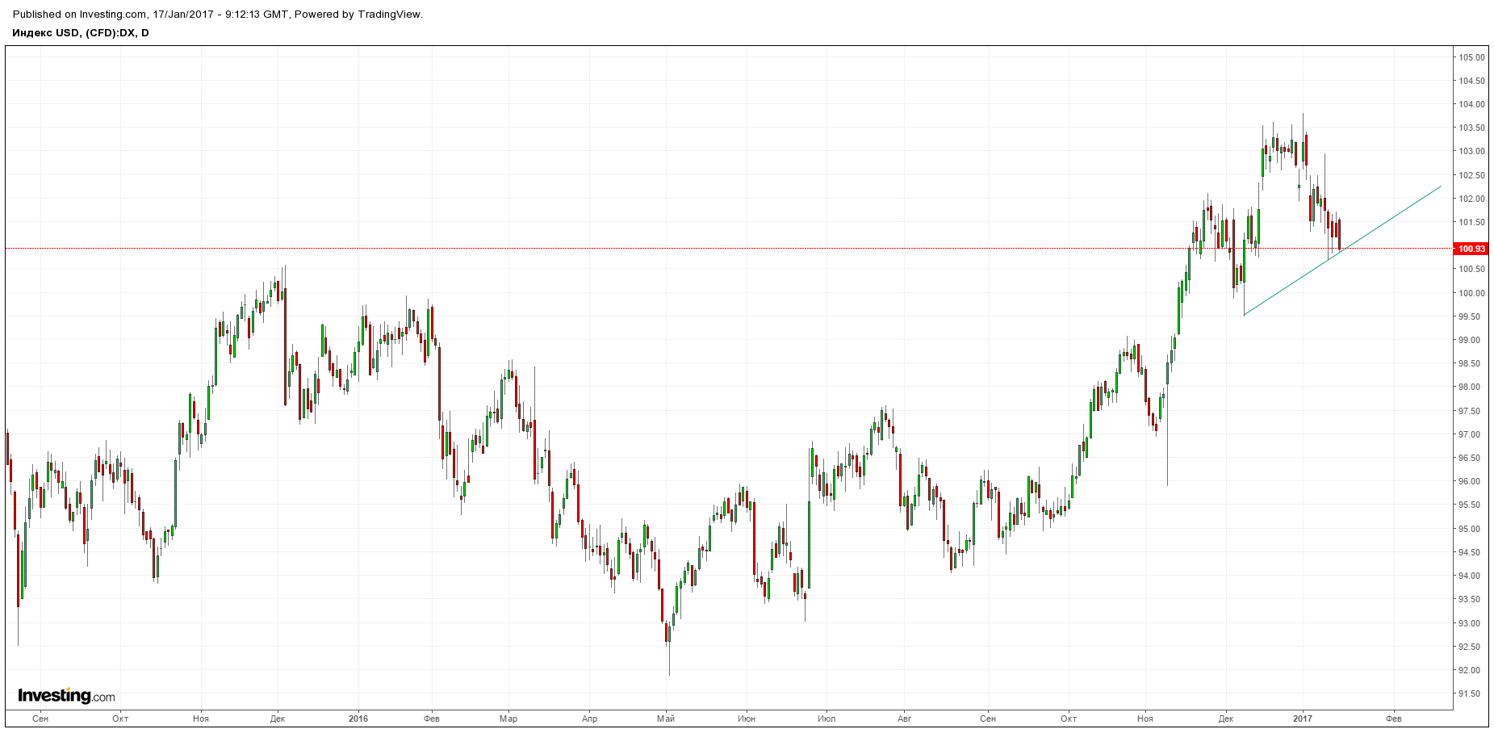1494x729 pixels.
Task: Click the 102.00 price axis label
Action: 1471,199
